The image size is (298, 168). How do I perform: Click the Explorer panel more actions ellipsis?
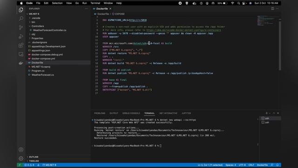click(x=87, y=8)
